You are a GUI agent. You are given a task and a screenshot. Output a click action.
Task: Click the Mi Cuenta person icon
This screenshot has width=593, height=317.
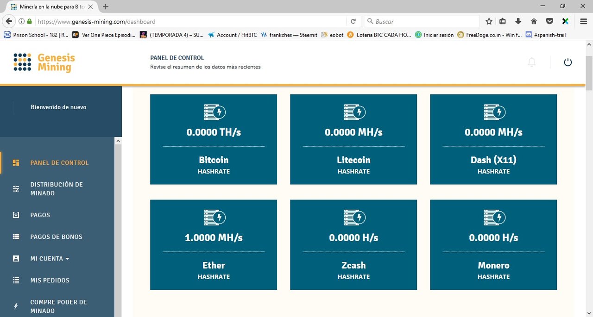tap(16, 259)
